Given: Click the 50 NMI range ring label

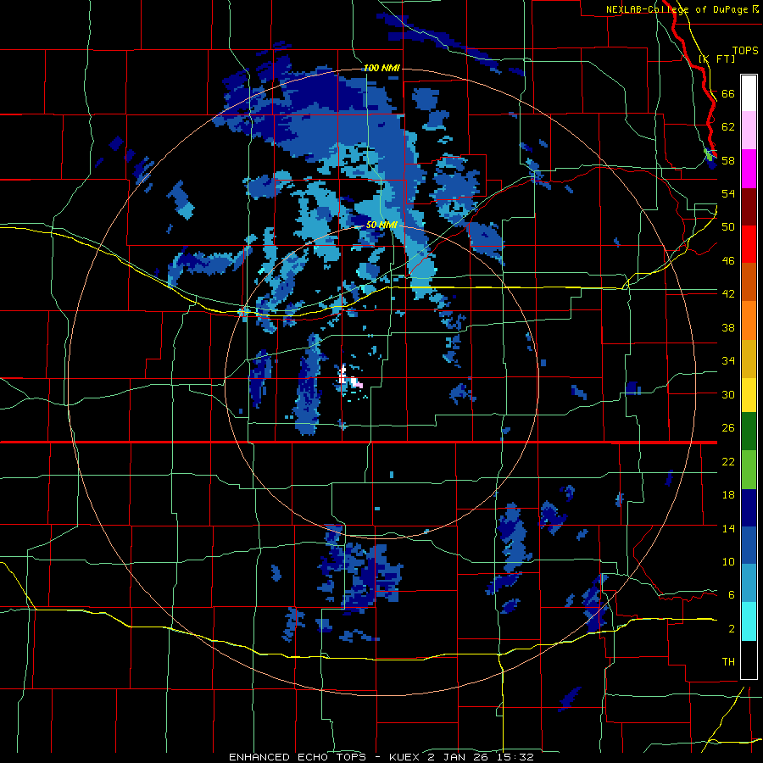Looking at the screenshot, I should click(382, 225).
